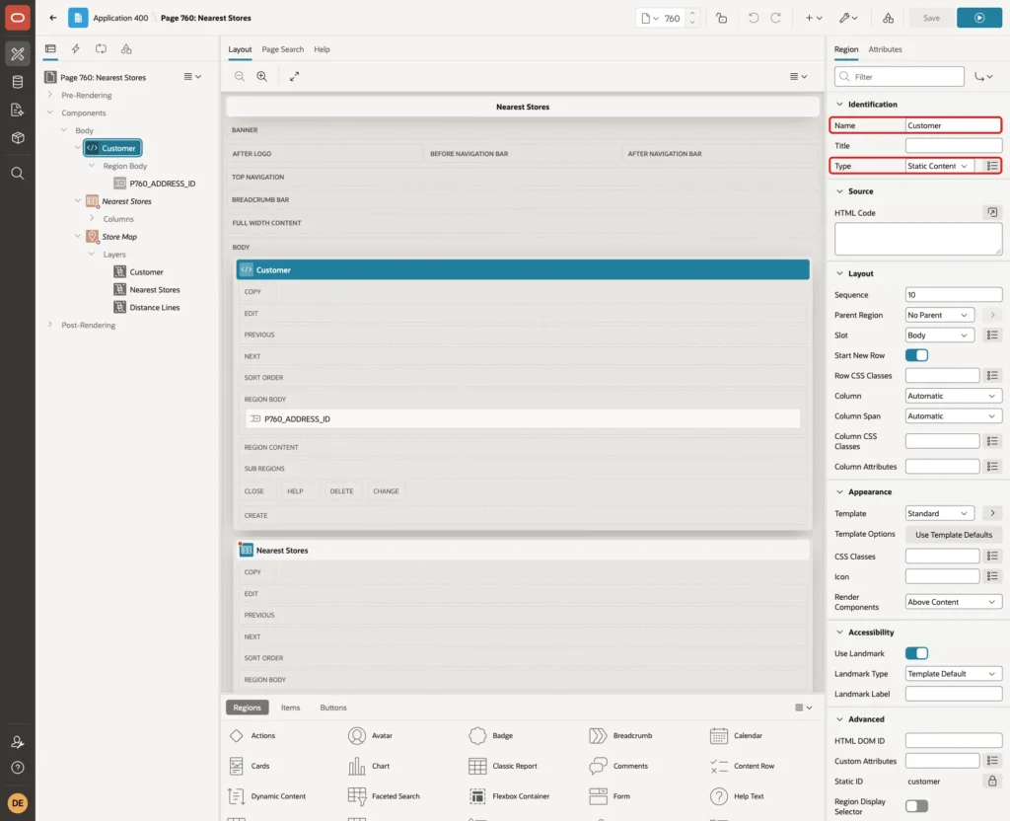Image resolution: width=1010 pixels, height=821 pixels.
Task: Switch gallery to the Items tab
Action: [x=291, y=708]
